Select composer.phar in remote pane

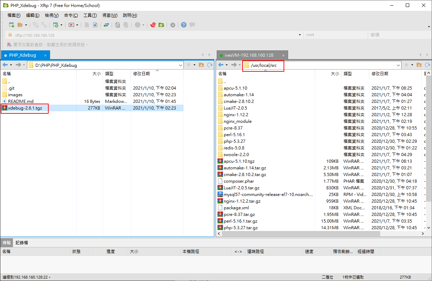click(x=239, y=181)
